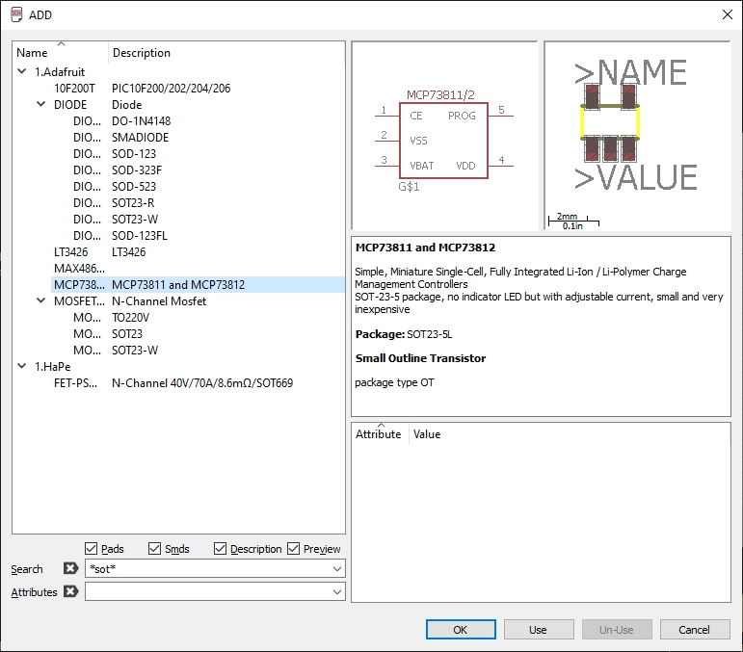Open the Search history dropdown

click(337, 568)
